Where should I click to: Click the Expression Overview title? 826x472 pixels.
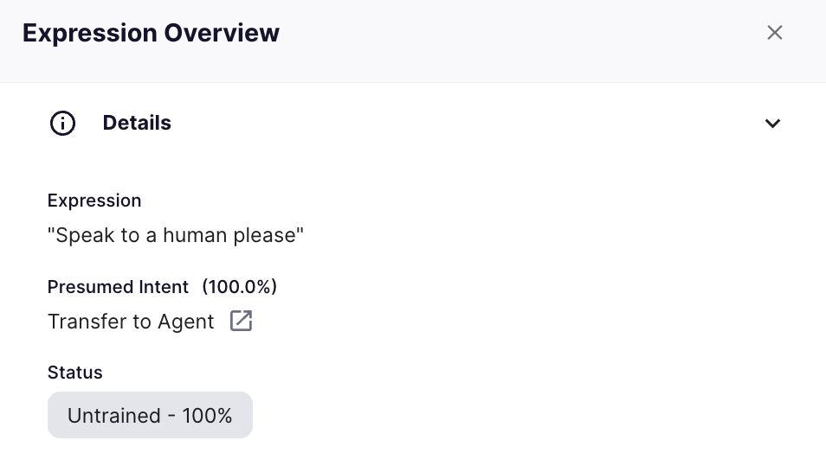click(151, 33)
